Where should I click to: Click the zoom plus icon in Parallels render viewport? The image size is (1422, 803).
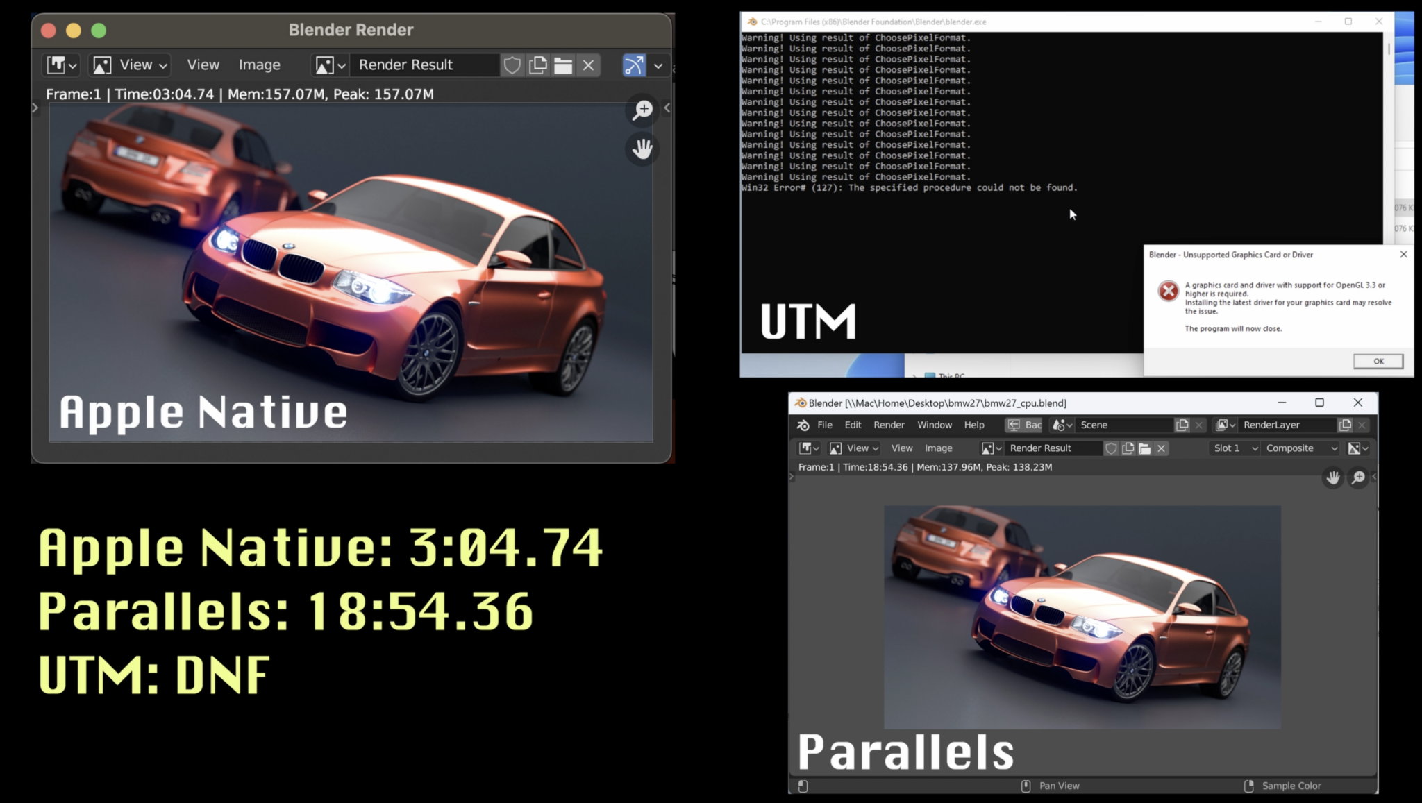tap(1358, 477)
